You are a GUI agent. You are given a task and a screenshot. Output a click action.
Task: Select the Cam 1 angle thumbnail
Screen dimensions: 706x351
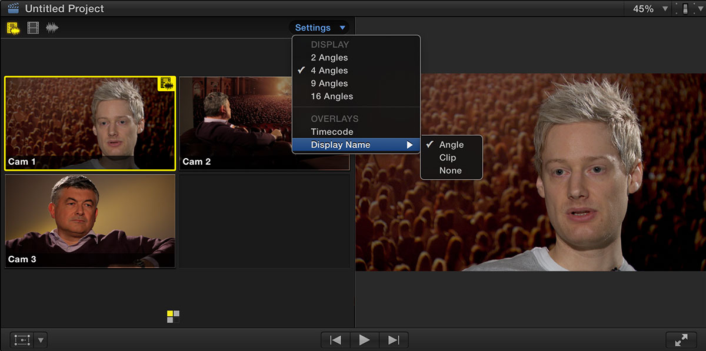[90, 123]
